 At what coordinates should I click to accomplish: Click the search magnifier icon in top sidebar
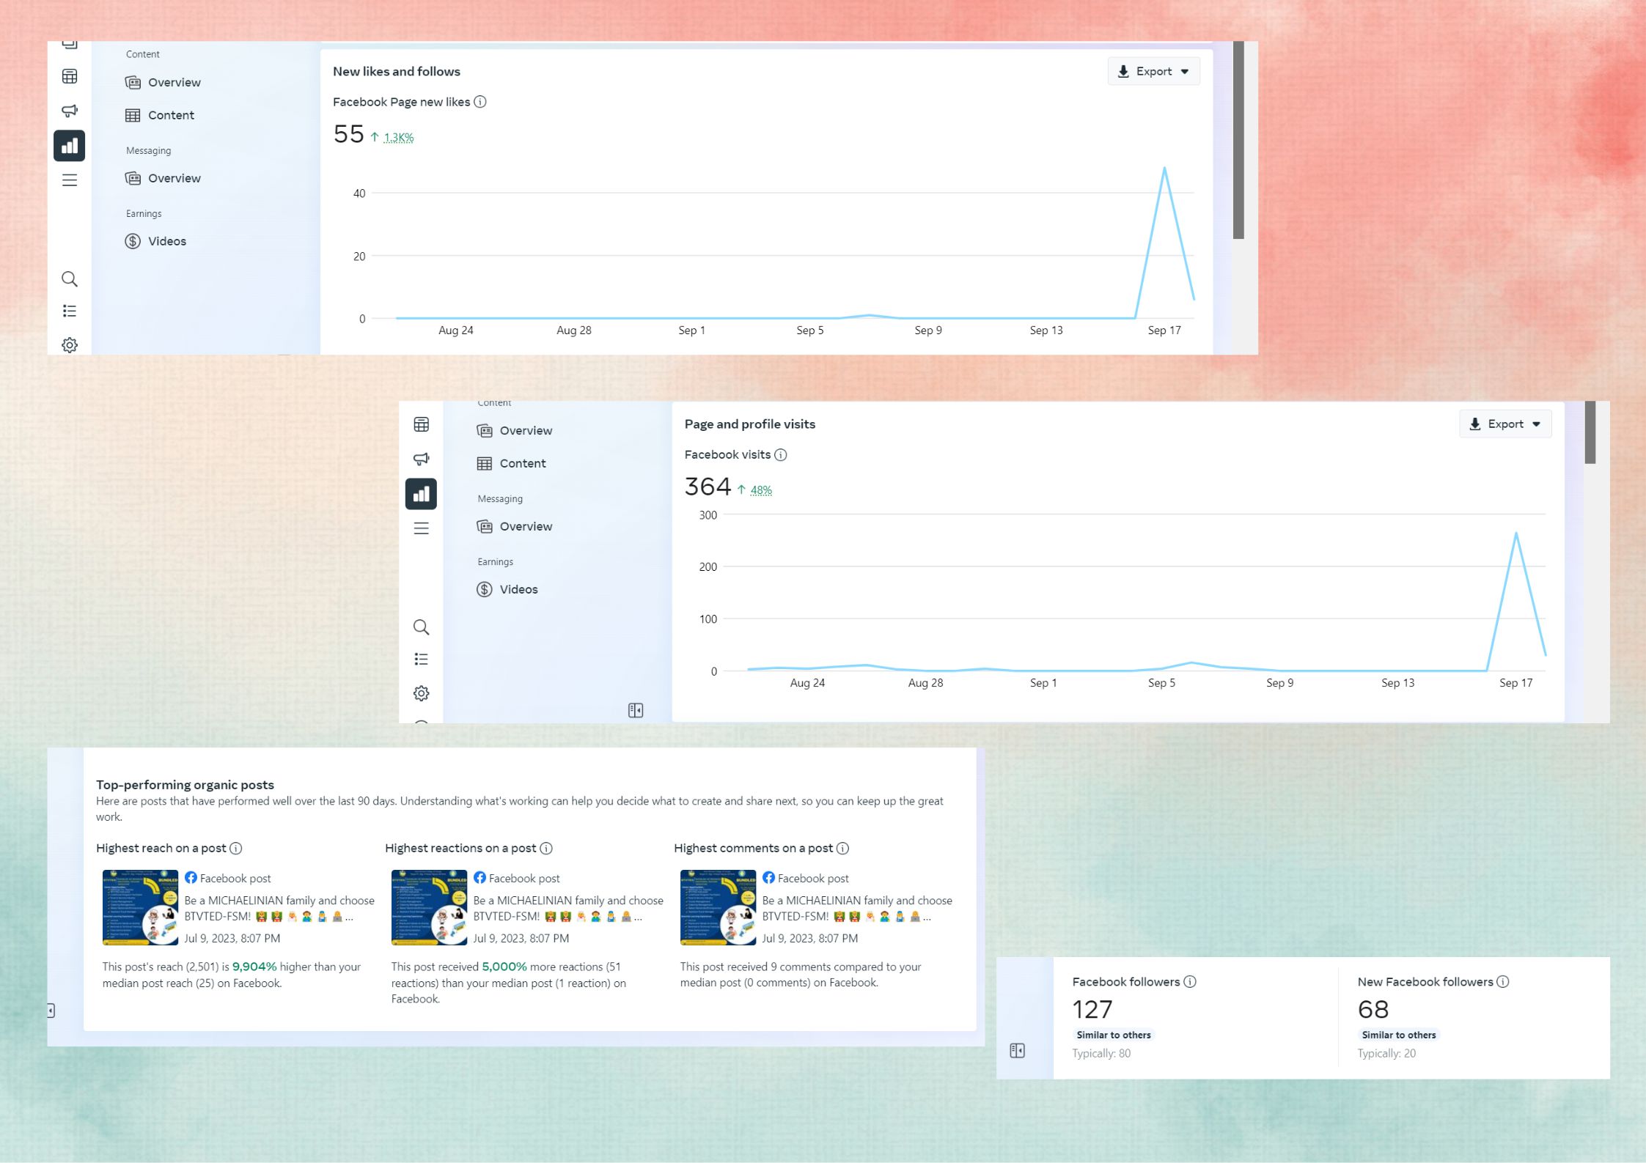[x=70, y=279]
